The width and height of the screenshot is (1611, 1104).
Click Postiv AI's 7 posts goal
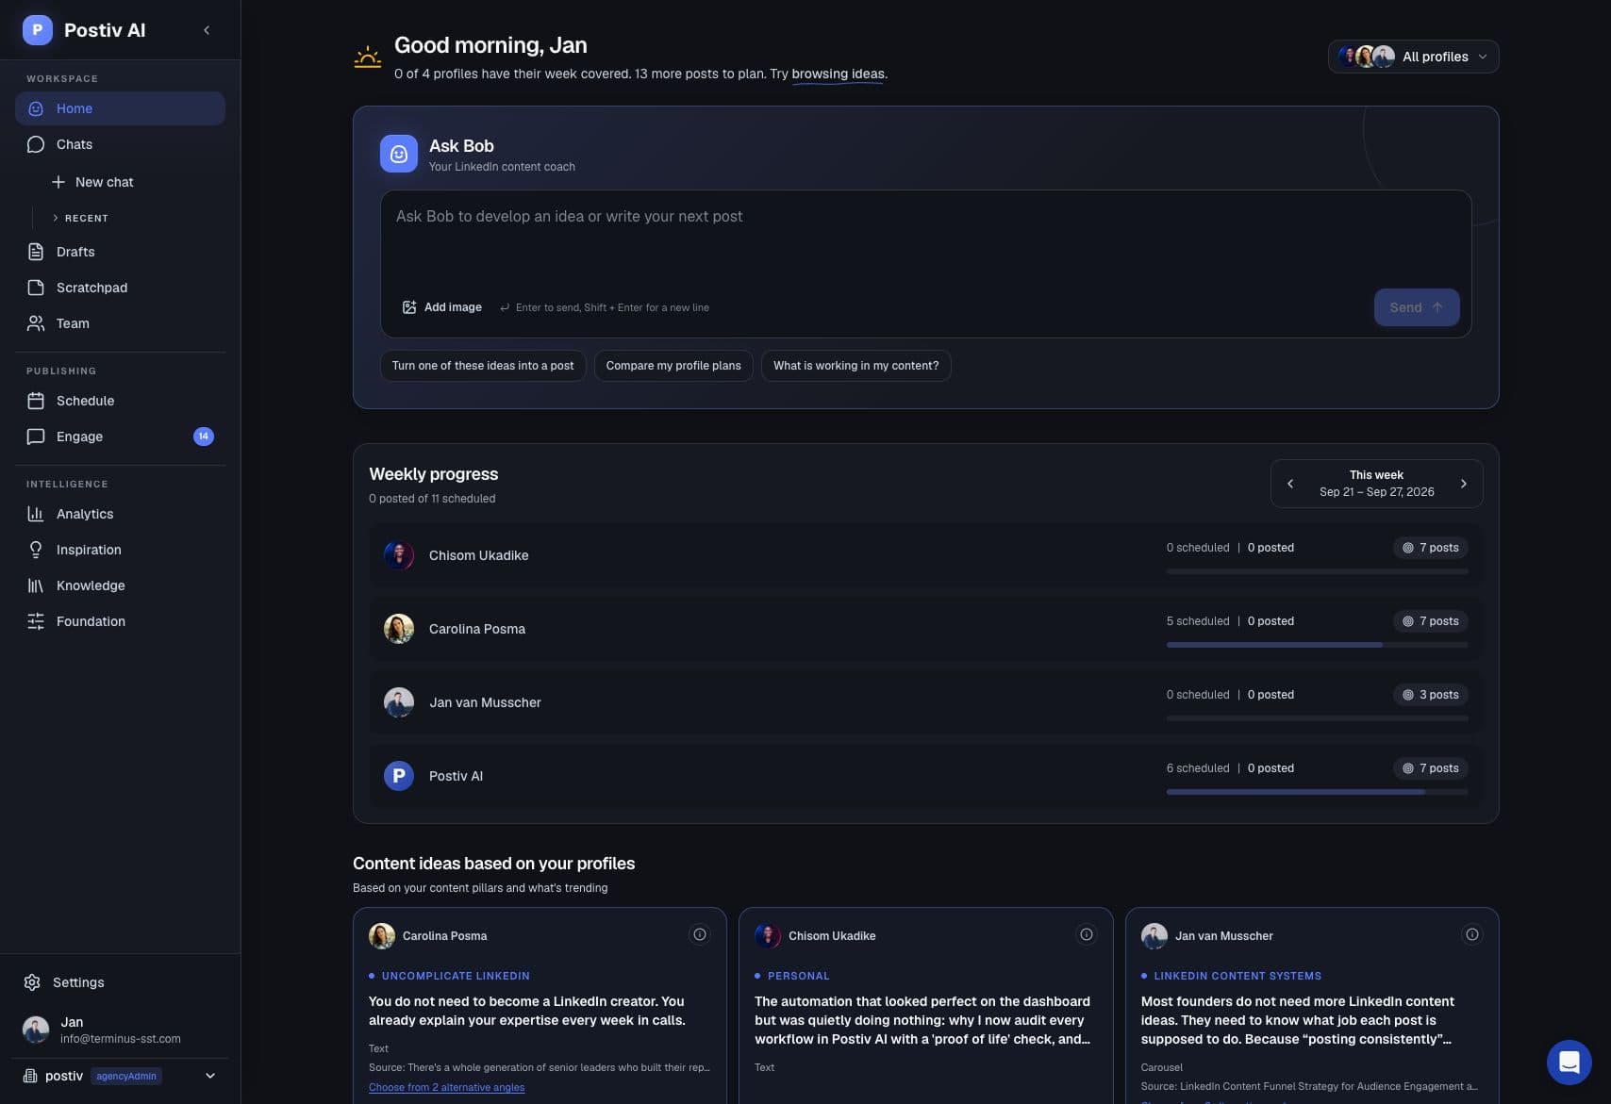[1431, 768]
